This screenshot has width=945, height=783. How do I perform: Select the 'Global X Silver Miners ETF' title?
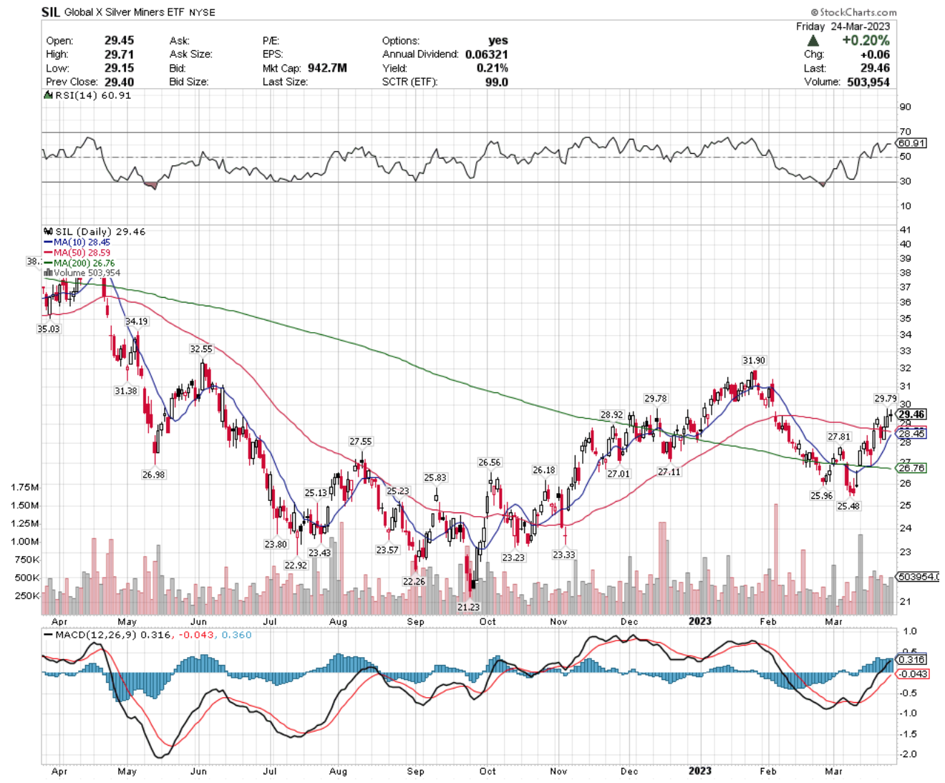[125, 12]
